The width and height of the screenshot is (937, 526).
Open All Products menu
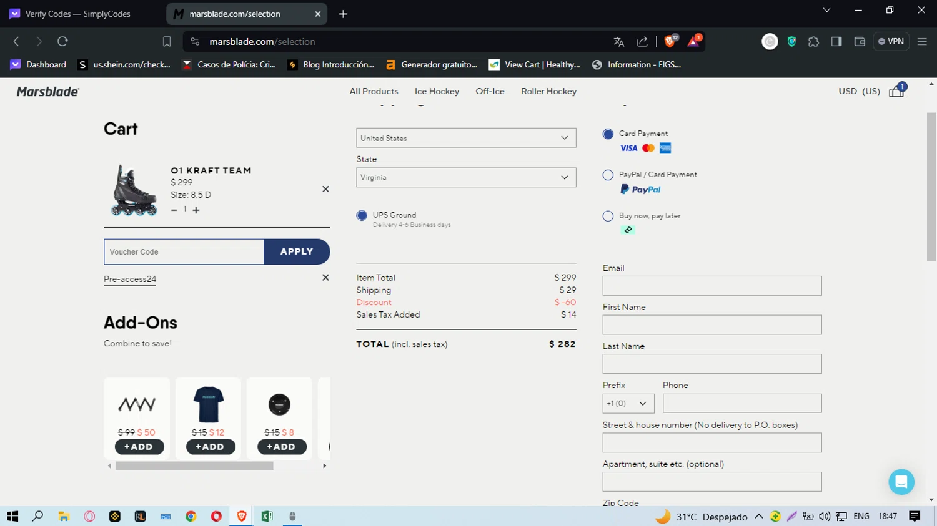tap(374, 92)
